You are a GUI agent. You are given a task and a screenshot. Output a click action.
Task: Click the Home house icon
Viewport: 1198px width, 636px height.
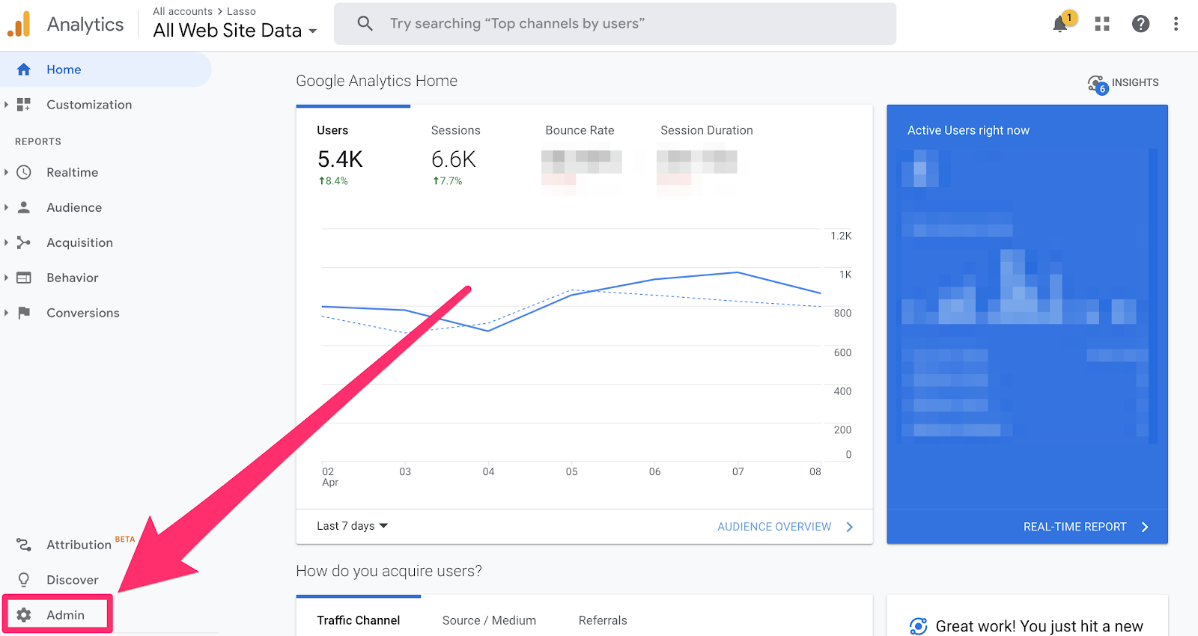click(x=24, y=70)
